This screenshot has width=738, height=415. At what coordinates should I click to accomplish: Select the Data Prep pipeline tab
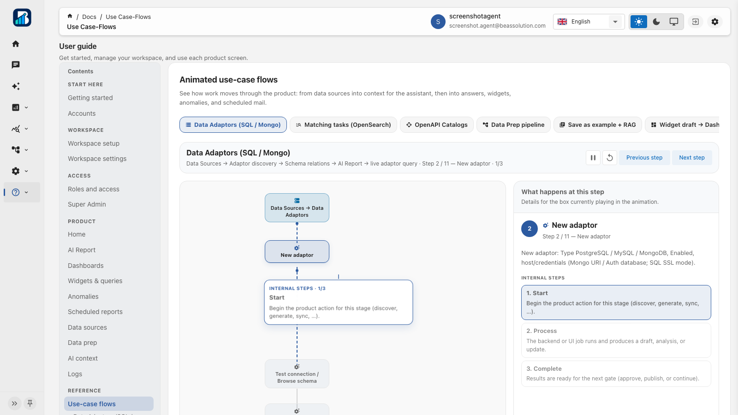click(x=513, y=125)
